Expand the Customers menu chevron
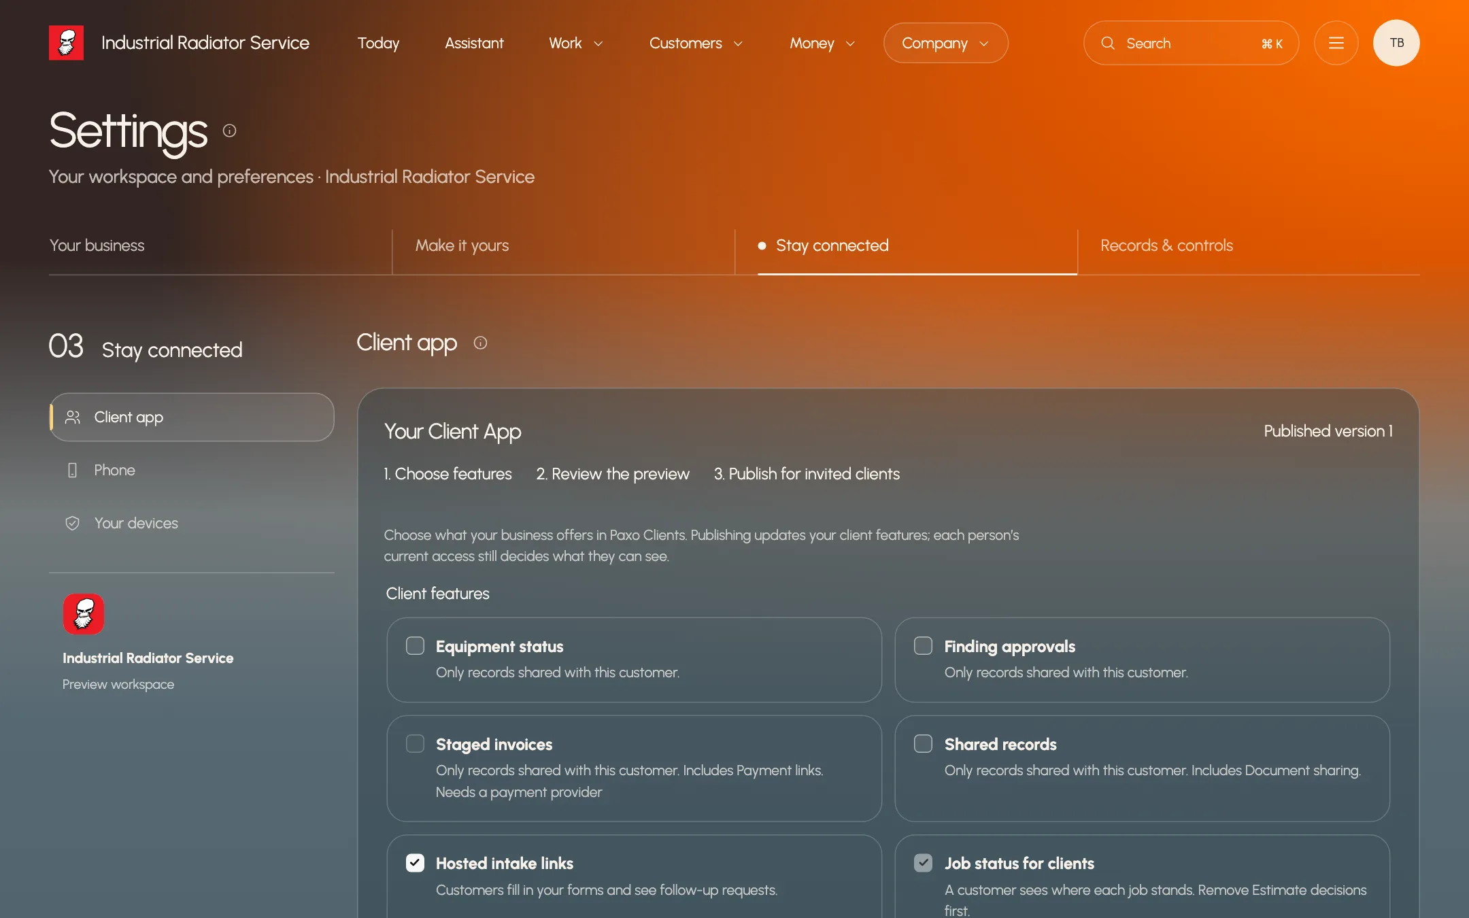The height and width of the screenshot is (918, 1469). click(x=738, y=44)
